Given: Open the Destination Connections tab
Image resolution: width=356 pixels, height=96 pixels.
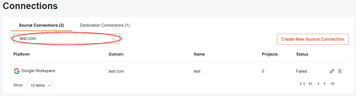Looking at the screenshot, I should pos(105,25).
